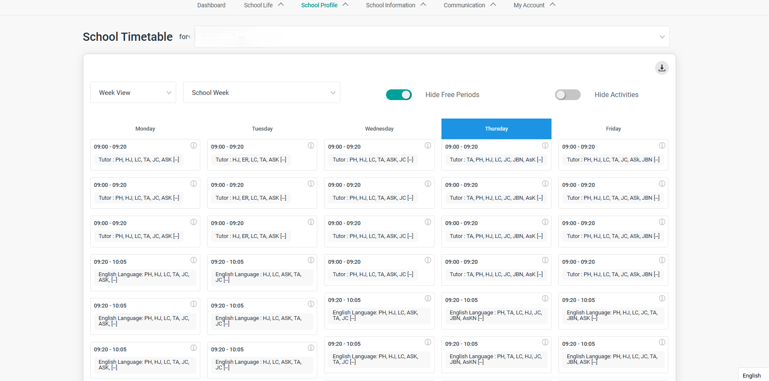769x381 pixels.
Task: Click info icon on Monday's first English Language period
Action: pyautogui.click(x=193, y=260)
